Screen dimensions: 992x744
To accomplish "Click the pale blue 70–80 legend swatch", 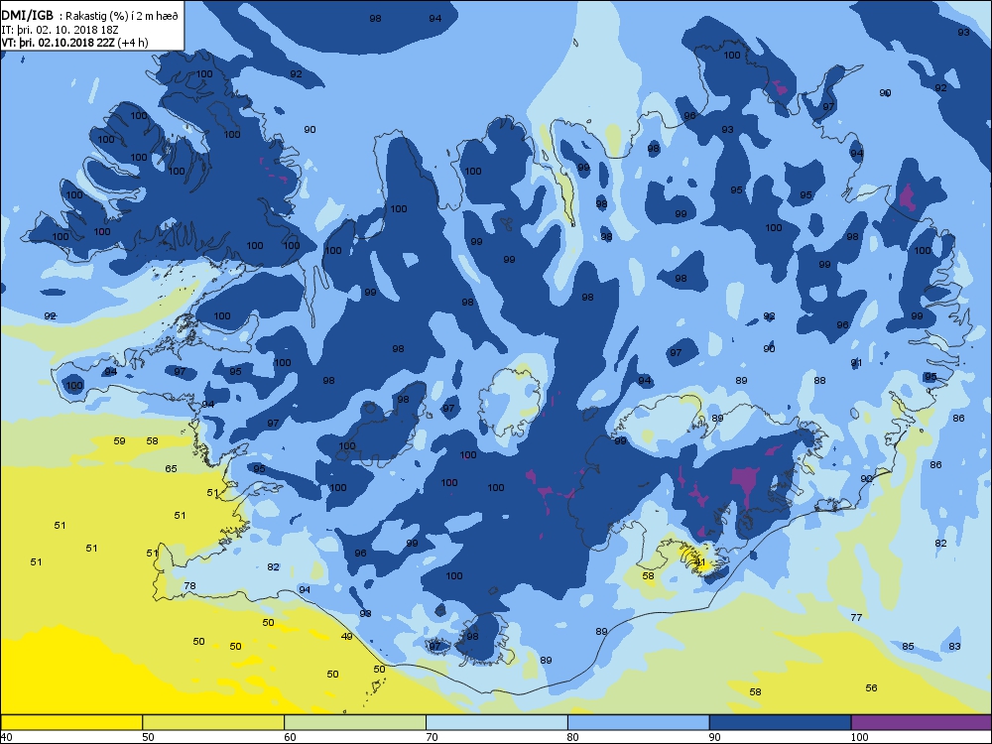I will (x=497, y=722).
